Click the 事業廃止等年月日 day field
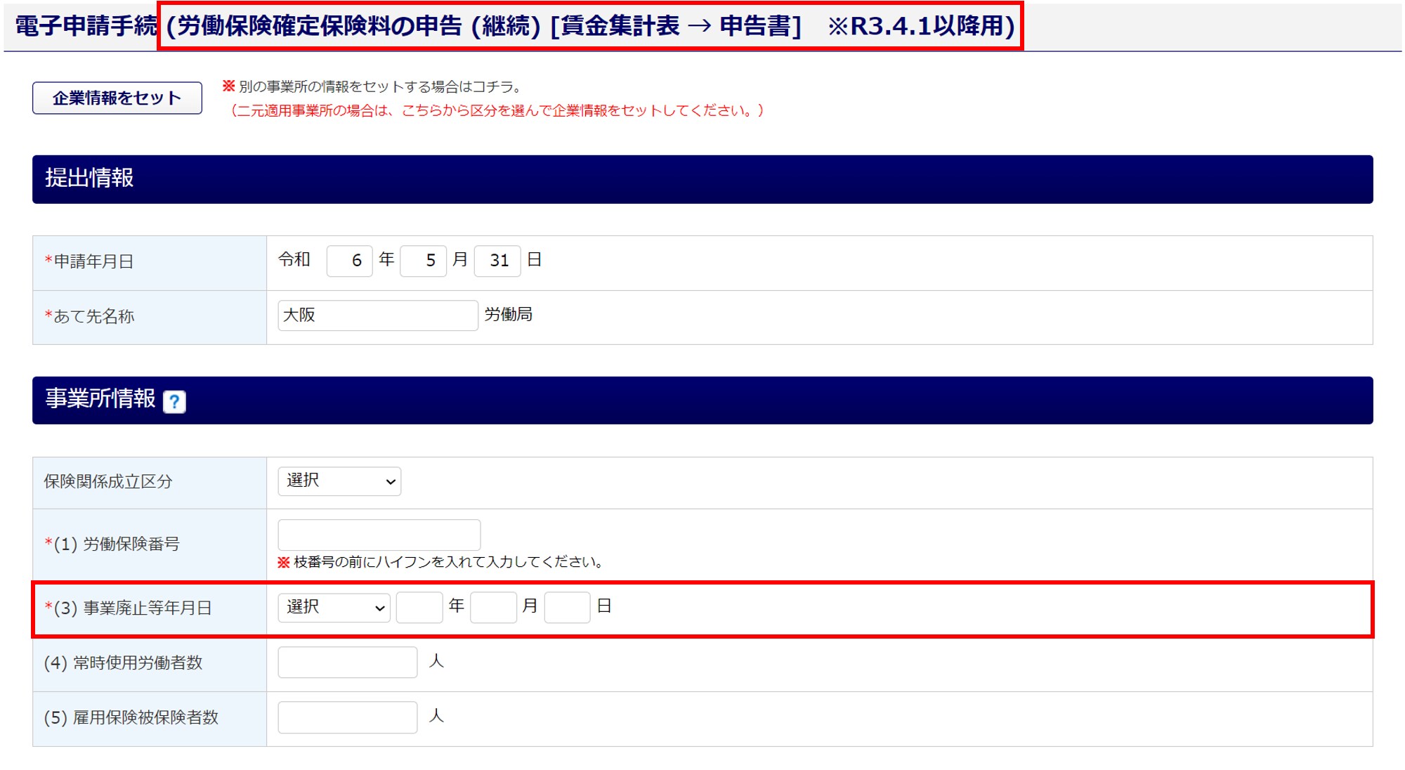This screenshot has height=770, width=1405. [567, 607]
